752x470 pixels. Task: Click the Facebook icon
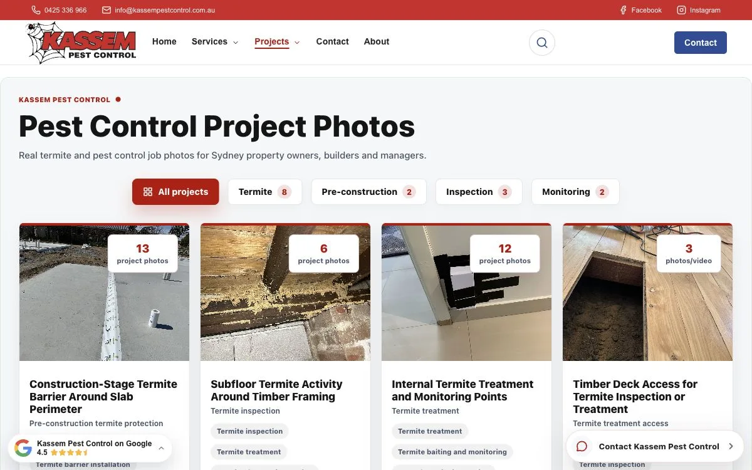pyautogui.click(x=624, y=10)
